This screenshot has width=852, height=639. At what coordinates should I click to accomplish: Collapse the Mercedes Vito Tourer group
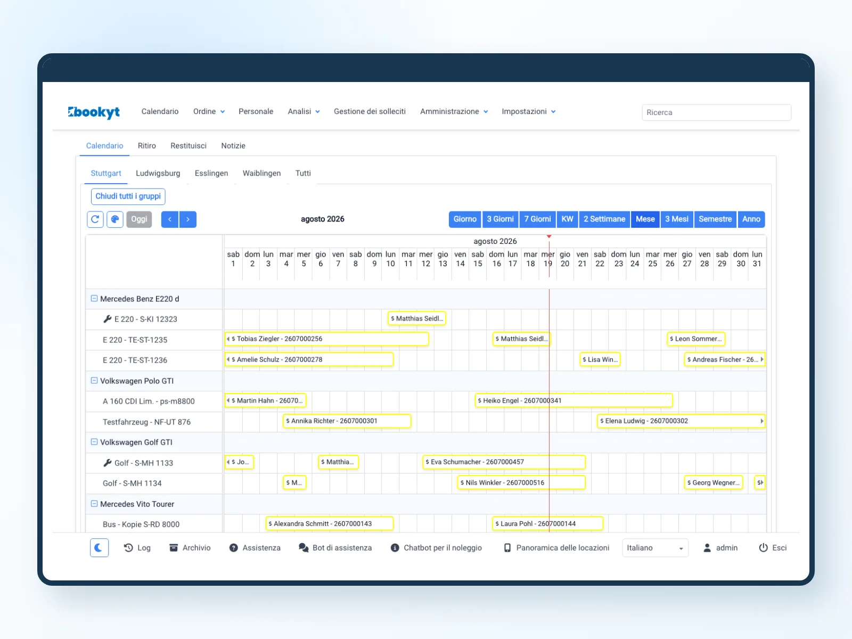94,504
